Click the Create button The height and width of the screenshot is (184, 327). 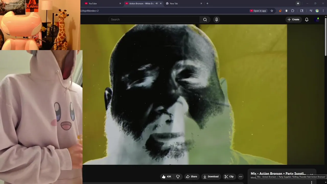pyautogui.click(x=293, y=19)
